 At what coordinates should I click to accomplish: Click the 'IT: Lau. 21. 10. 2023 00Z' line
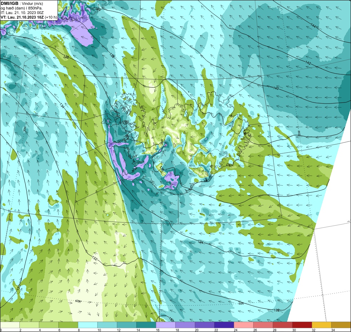[22, 13]
